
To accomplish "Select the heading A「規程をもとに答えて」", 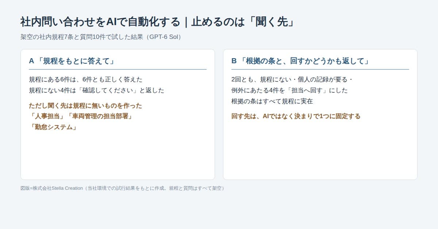I will tap(72, 61).
